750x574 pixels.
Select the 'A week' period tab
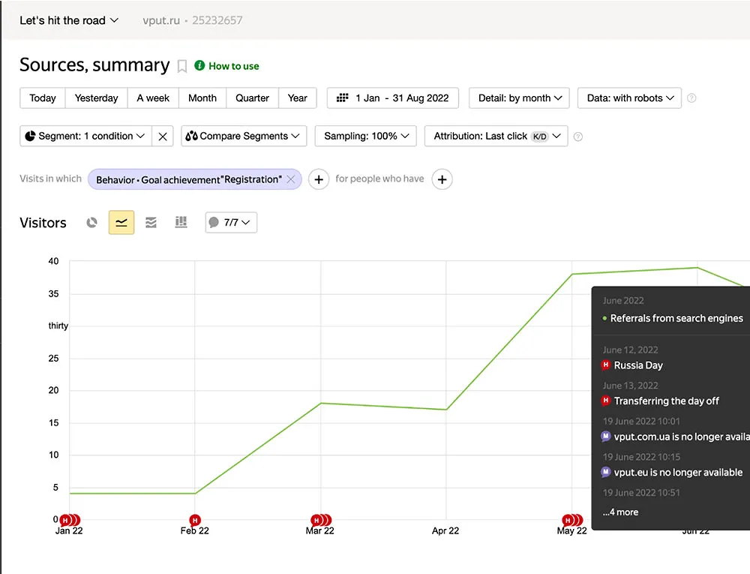coord(153,98)
